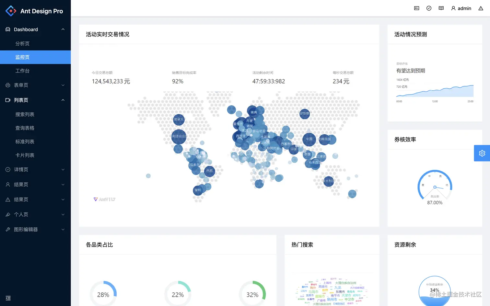Click the 47:59:33:982 countdown value

pyautogui.click(x=269, y=81)
